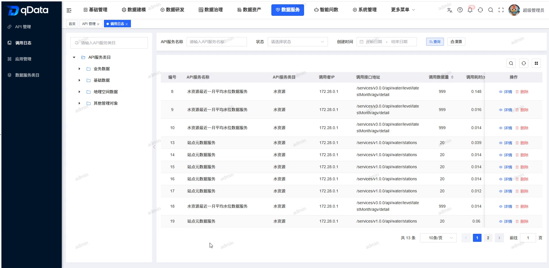Focus the API服务名称 input field
Screen dimensions: 549x268
click(217, 42)
